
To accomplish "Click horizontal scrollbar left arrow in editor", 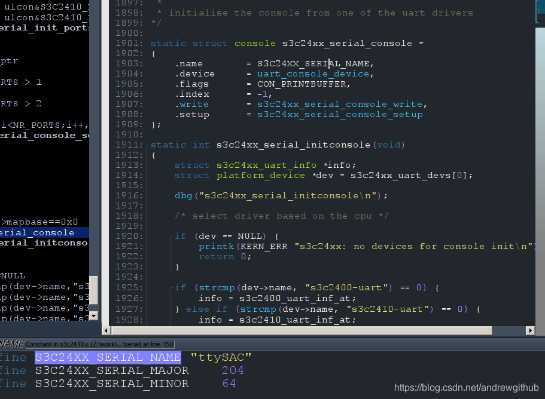I will pyautogui.click(x=106, y=331).
